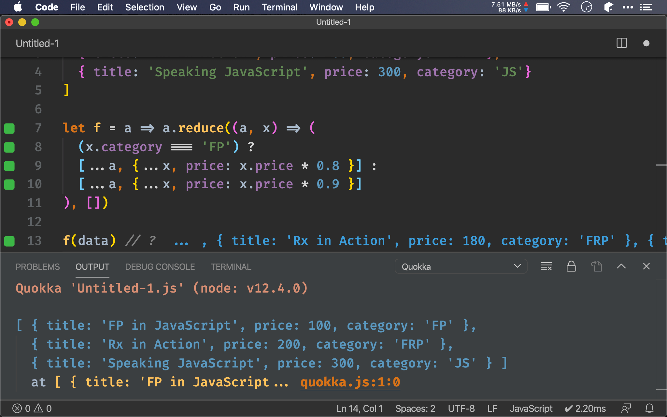Change indentation via Spaces: 2

coord(415,409)
